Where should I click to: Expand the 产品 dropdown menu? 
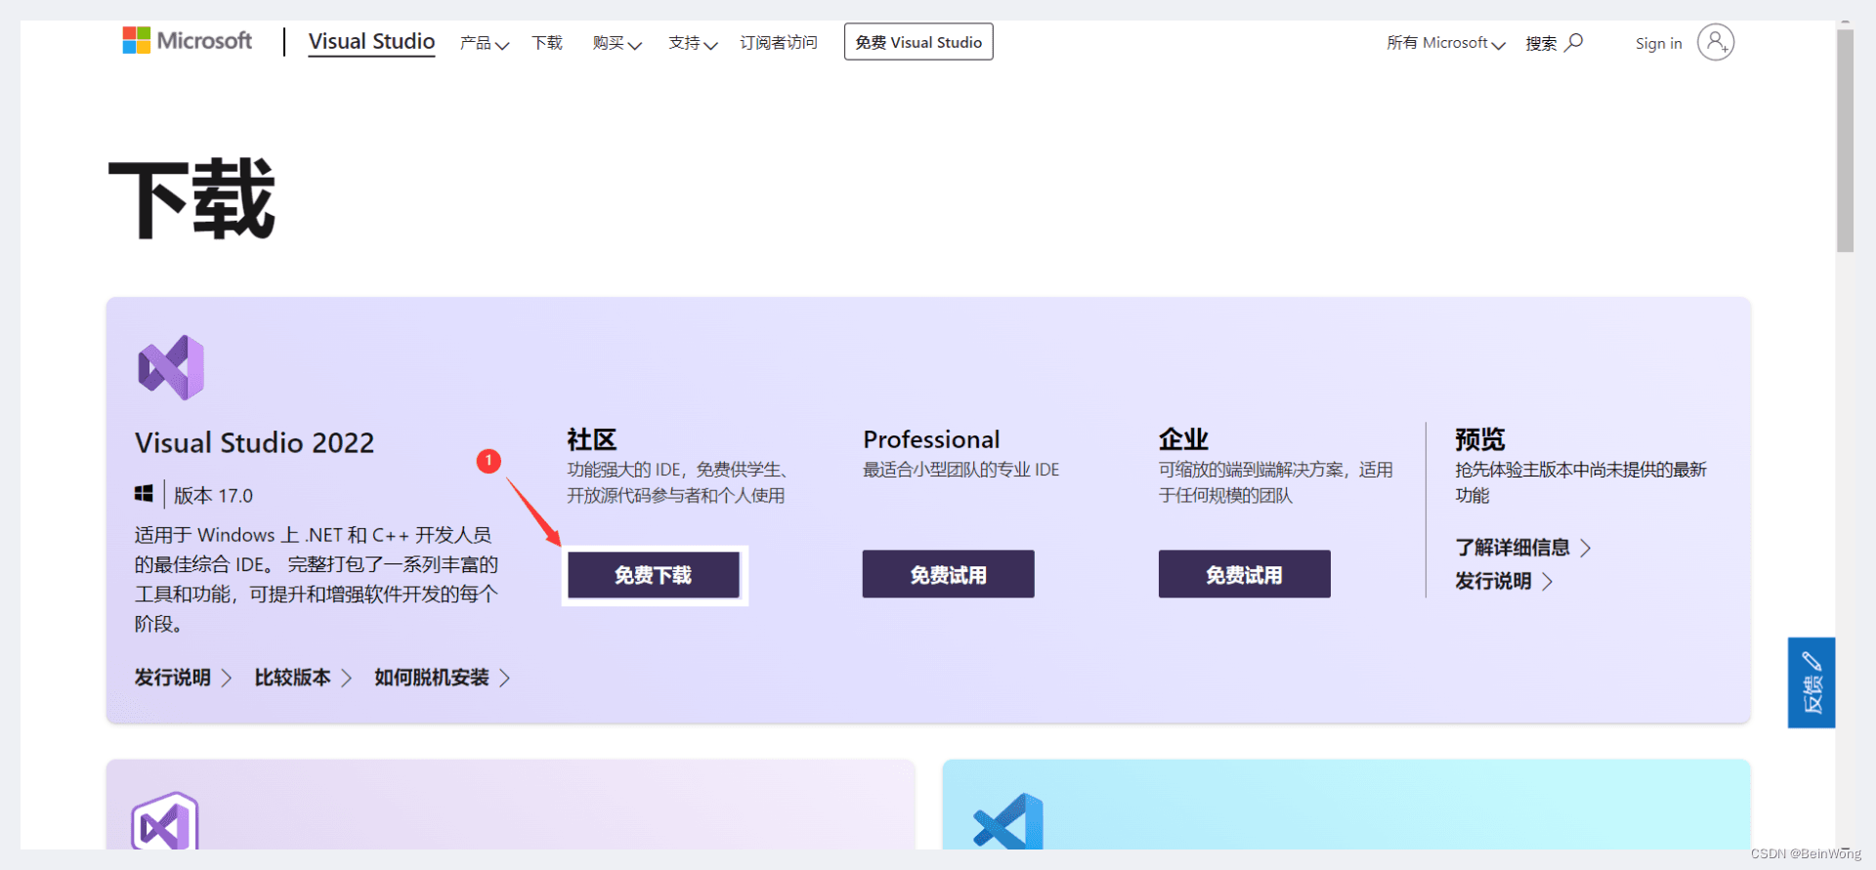coord(485,43)
